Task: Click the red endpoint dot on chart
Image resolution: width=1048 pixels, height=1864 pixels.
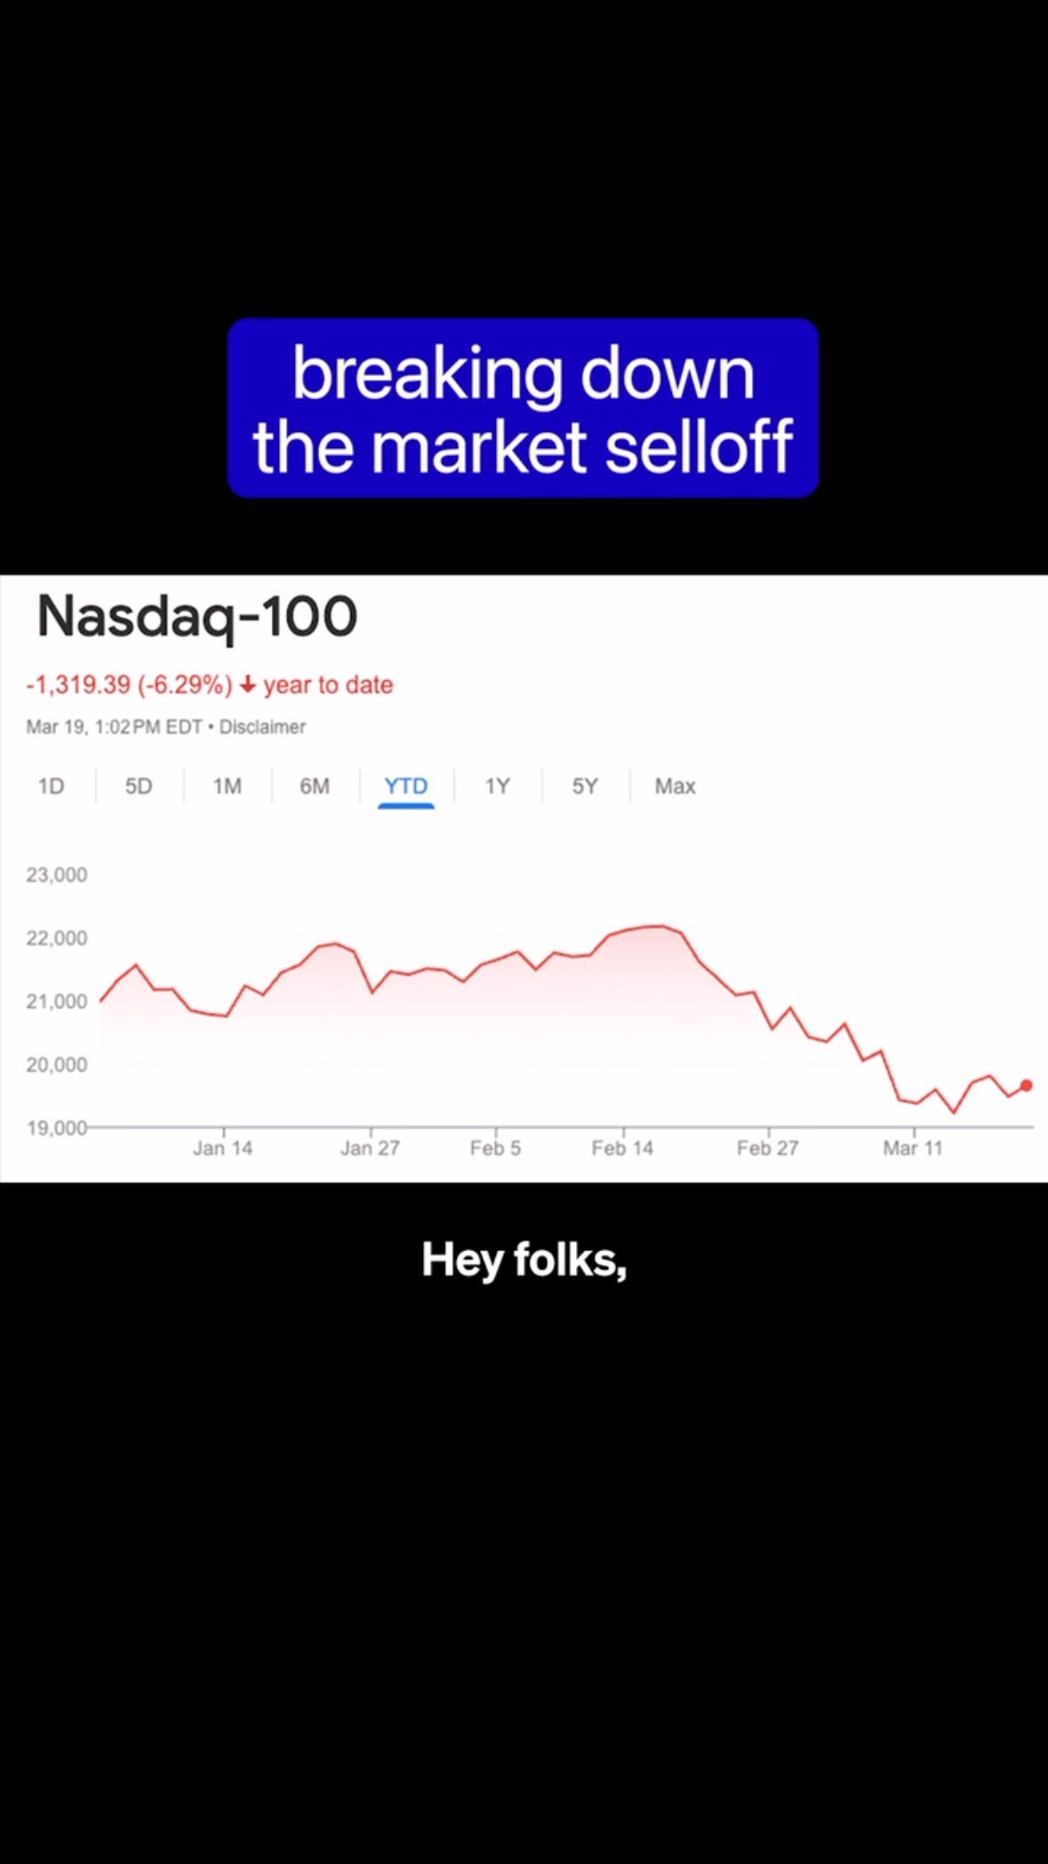Action: click(1027, 1085)
